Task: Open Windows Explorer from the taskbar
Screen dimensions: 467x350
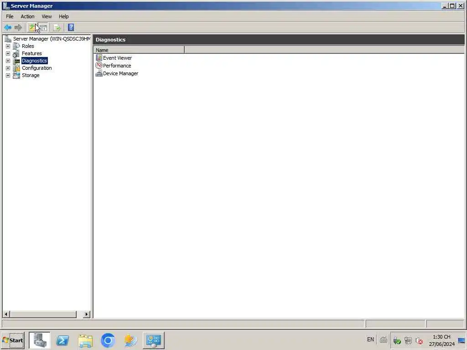Action: (x=85, y=340)
